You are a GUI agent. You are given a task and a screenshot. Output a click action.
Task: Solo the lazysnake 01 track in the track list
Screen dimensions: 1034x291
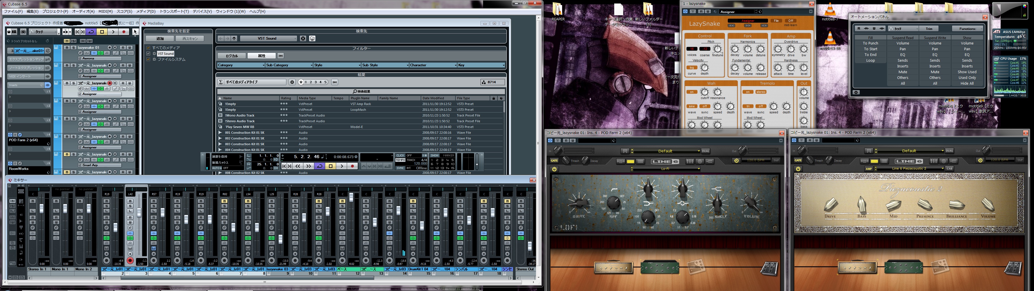tap(73, 48)
